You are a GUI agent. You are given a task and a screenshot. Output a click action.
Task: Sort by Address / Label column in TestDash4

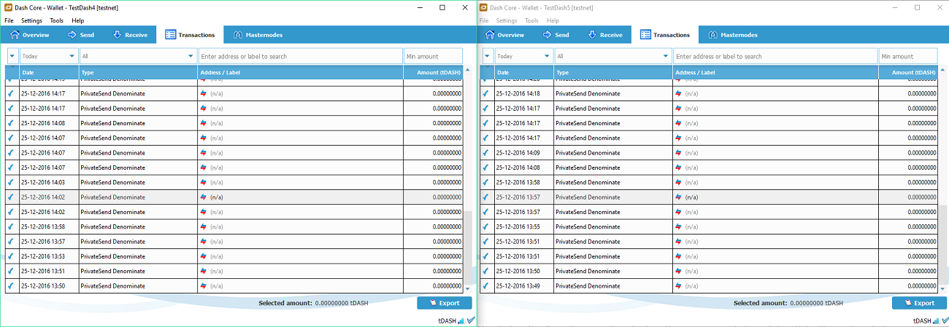[301, 73]
